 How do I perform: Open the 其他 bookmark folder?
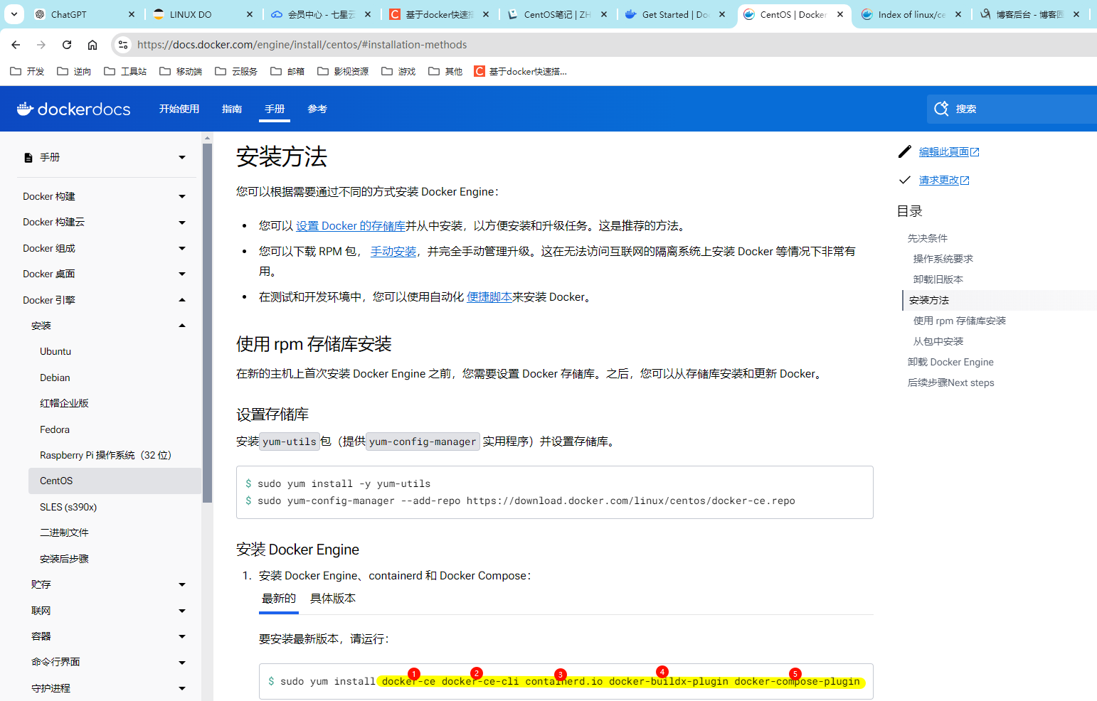[x=445, y=71]
